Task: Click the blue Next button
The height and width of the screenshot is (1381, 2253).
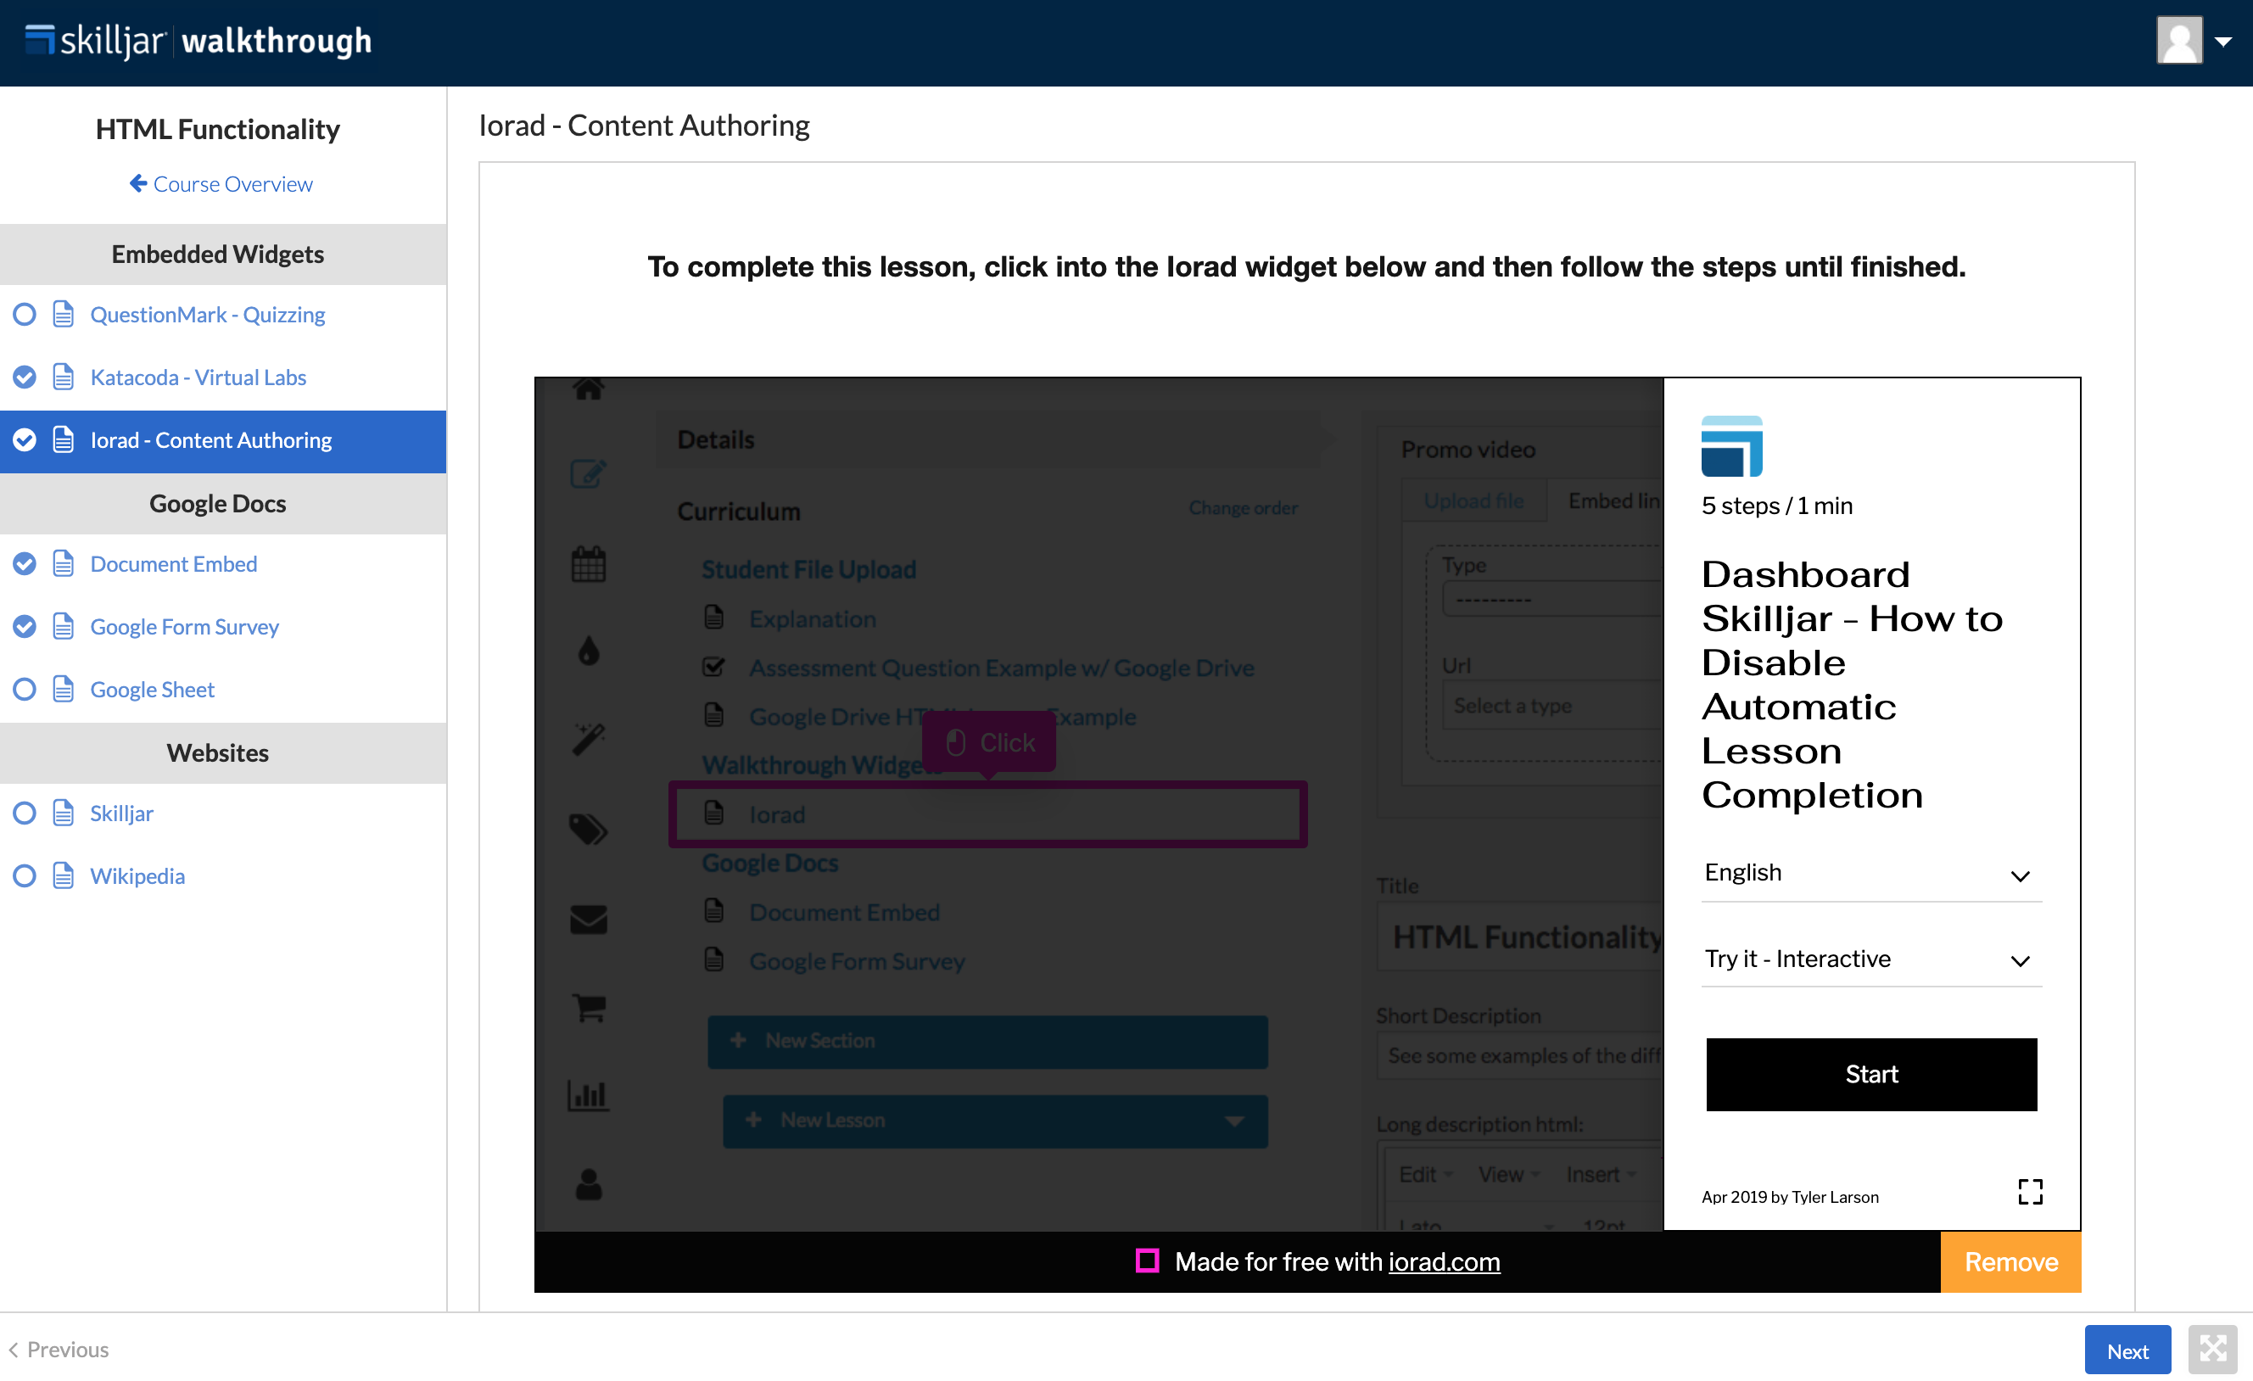Action: point(2126,1350)
